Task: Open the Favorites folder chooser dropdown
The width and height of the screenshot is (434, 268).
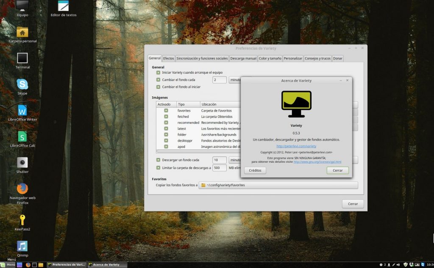Action: pyautogui.click(x=279, y=185)
